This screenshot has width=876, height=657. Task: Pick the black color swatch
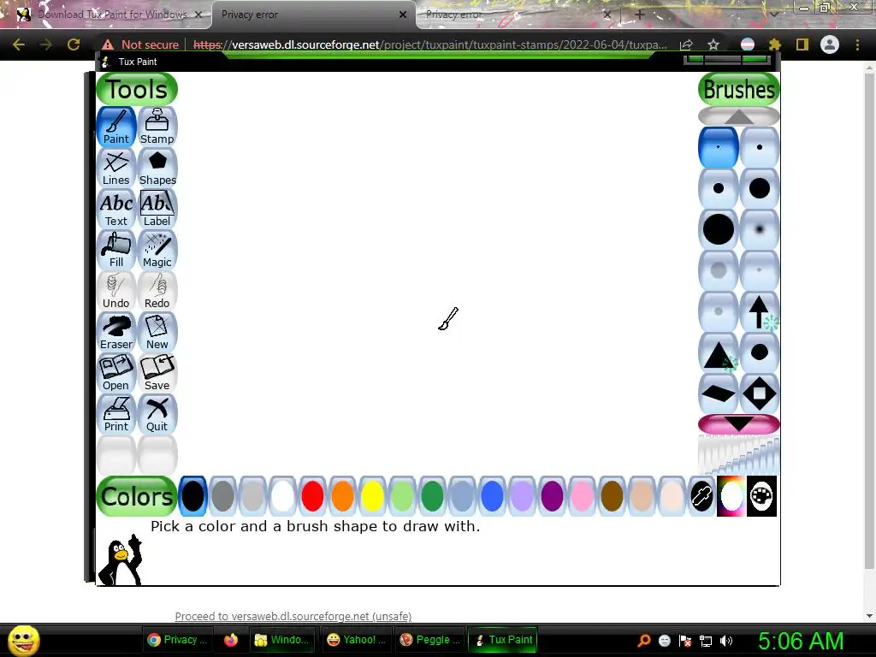click(192, 496)
